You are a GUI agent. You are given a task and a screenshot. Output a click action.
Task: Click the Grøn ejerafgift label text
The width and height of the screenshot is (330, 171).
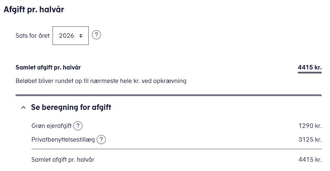pyautogui.click(x=51, y=126)
